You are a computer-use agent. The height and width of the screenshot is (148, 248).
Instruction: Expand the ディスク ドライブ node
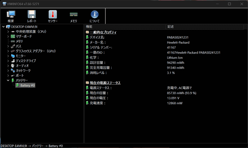pos(8,61)
